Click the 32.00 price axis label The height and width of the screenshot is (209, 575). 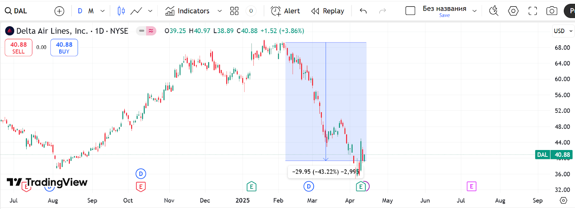point(562,190)
